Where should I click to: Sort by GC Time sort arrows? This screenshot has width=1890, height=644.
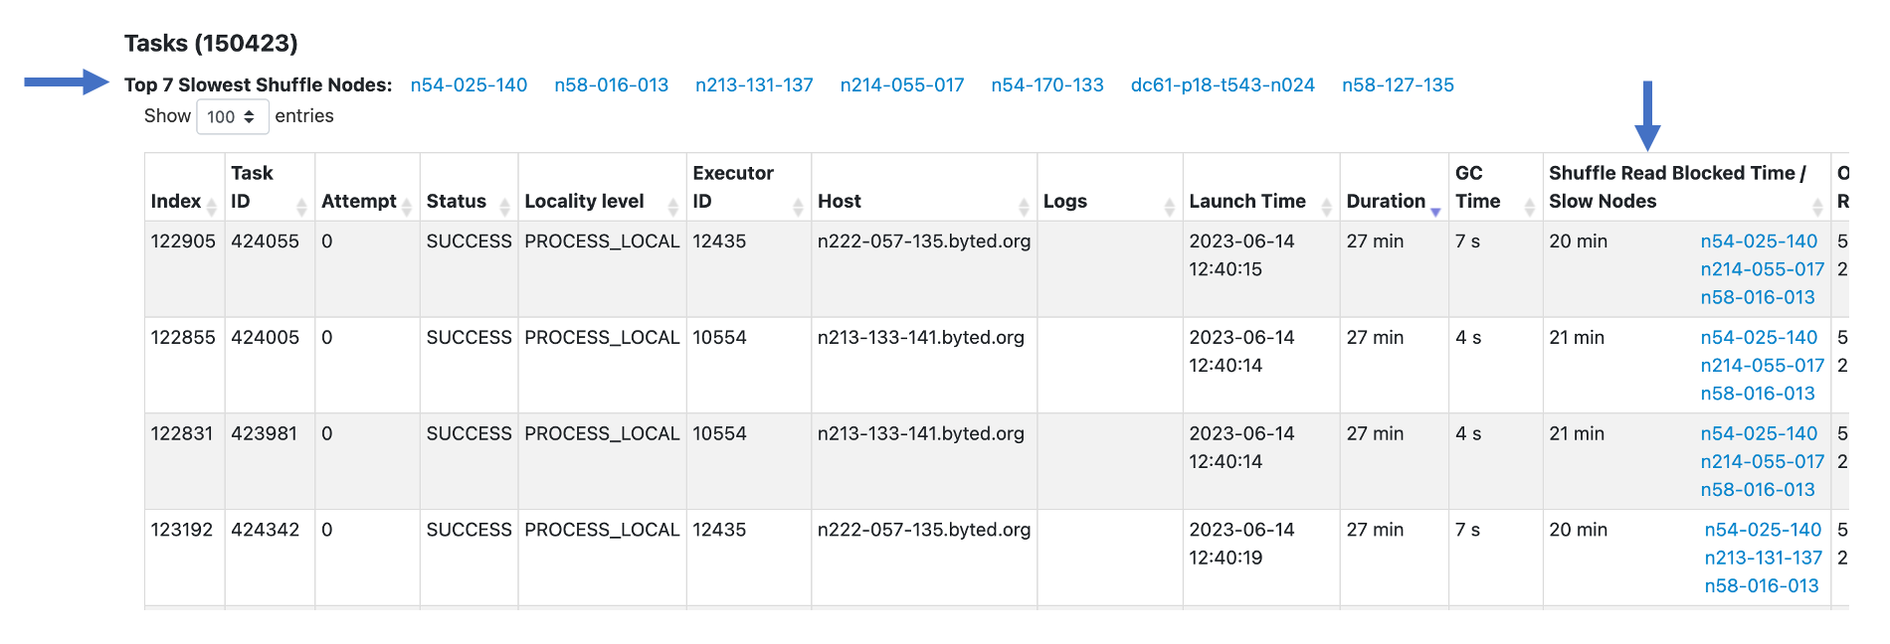(1529, 207)
